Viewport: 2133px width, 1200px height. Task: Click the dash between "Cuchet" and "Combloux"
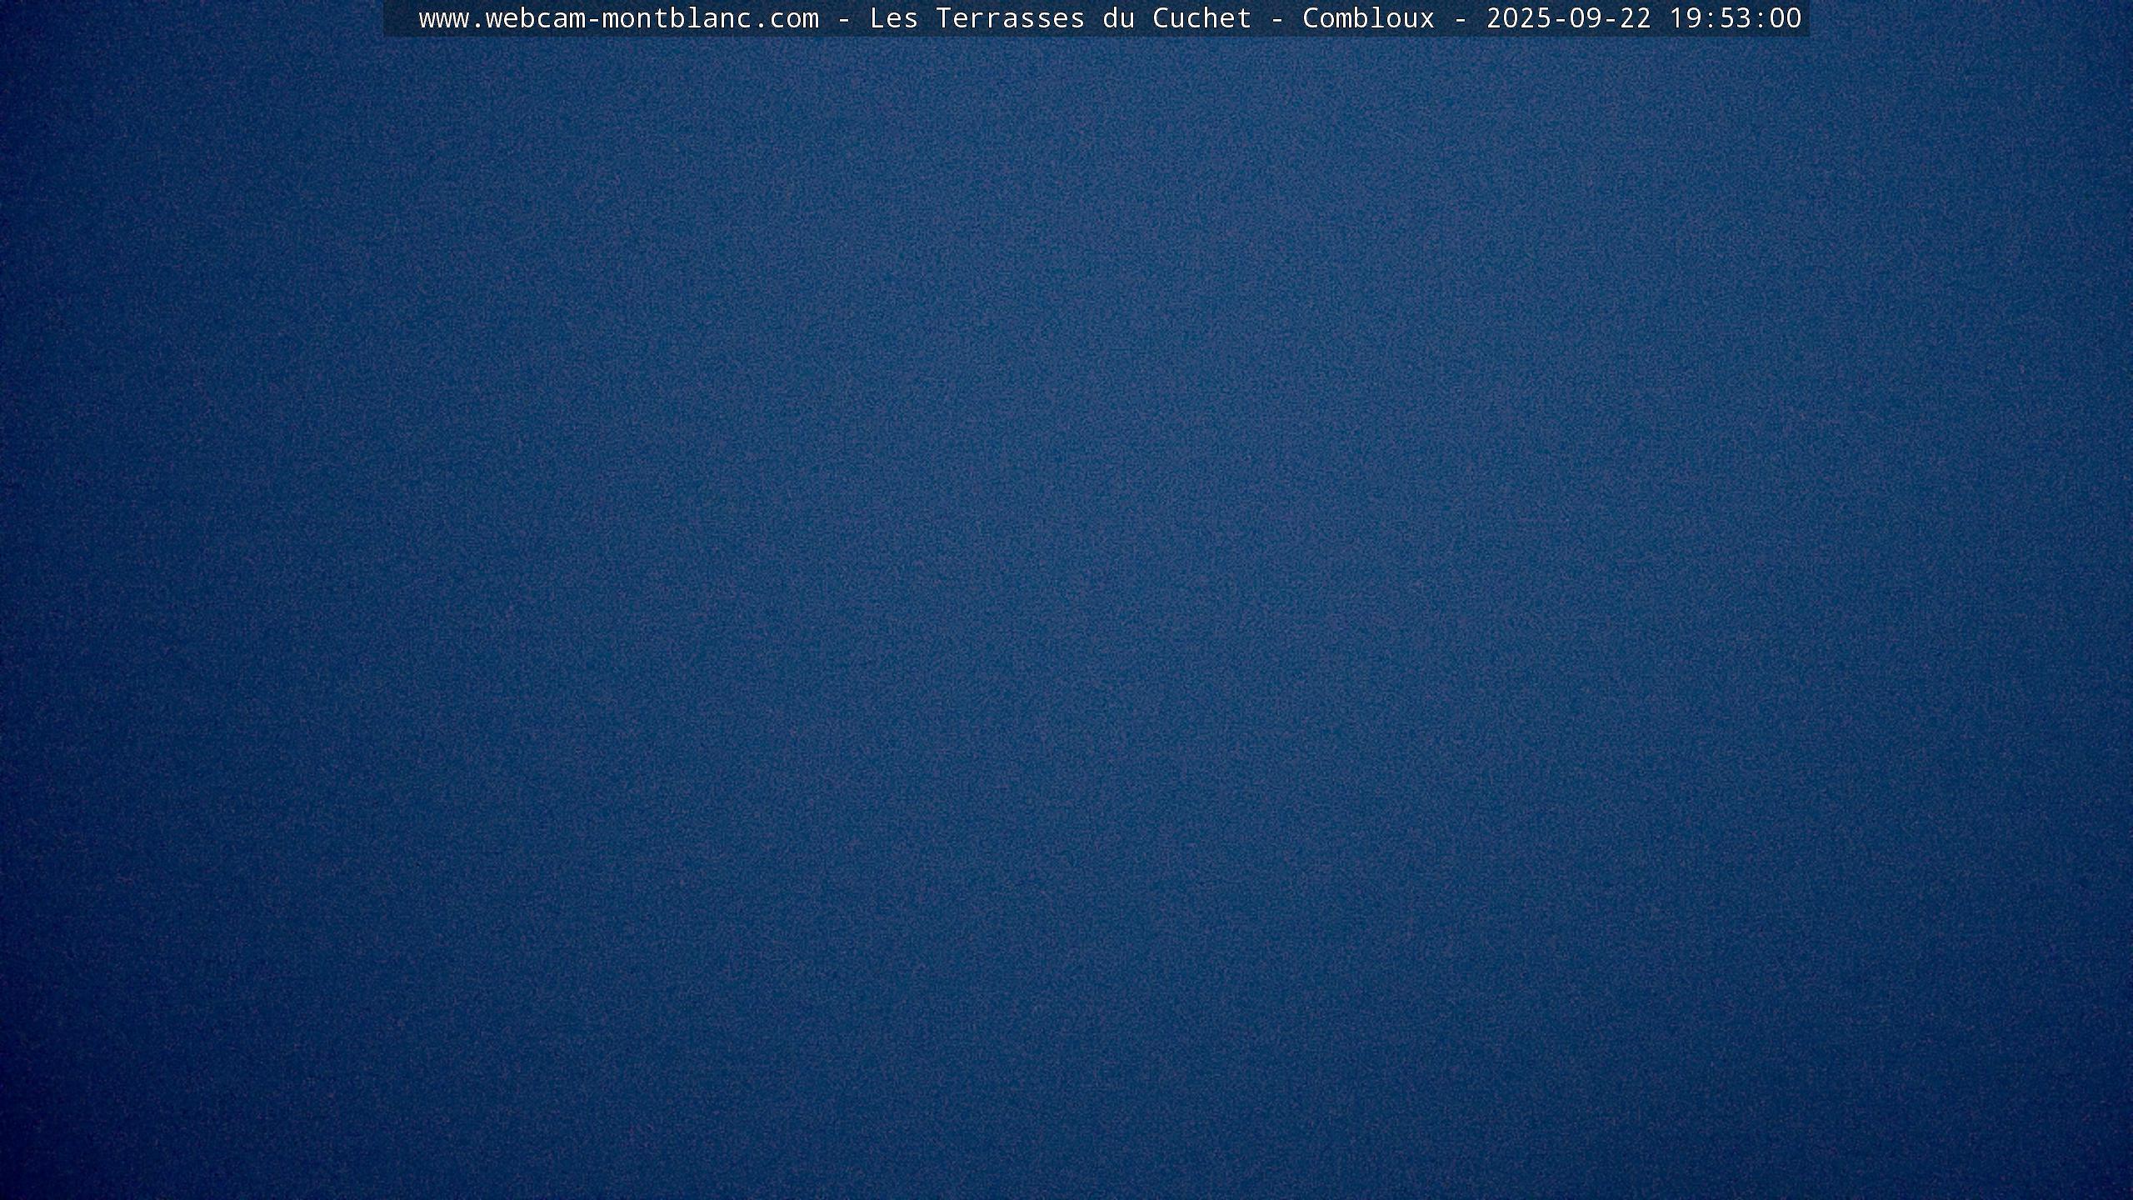coord(1277,18)
